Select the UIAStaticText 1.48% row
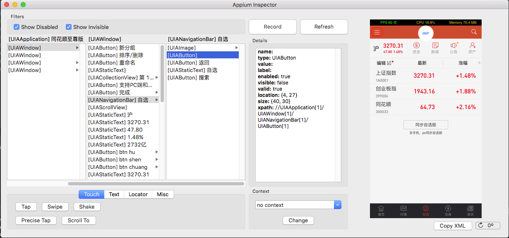This screenshot has height=238, width=509. point(123,137)
